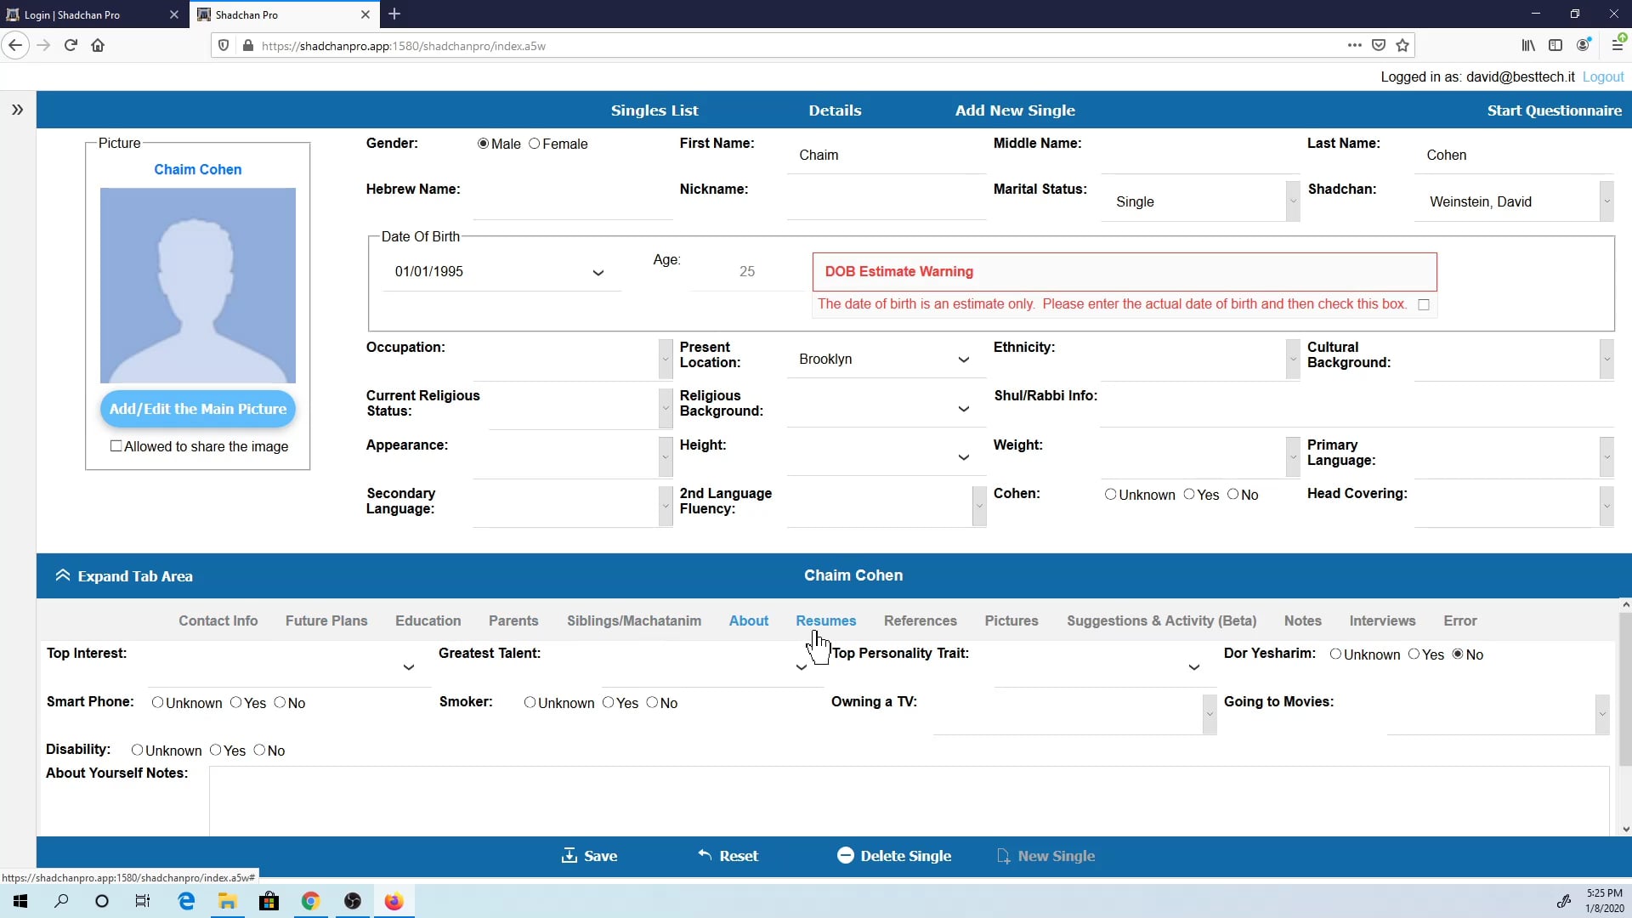Screen dimensions: 1632x918
Task: Click the Firefox home icon
Action: click(98, 45)
